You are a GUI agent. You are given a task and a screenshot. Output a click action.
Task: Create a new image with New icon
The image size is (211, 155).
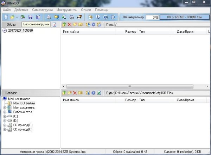pyautogui.click(x=6, y=17)
